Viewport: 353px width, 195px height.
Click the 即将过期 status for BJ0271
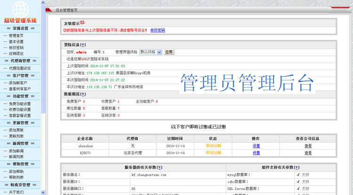(x=213, y=153)
